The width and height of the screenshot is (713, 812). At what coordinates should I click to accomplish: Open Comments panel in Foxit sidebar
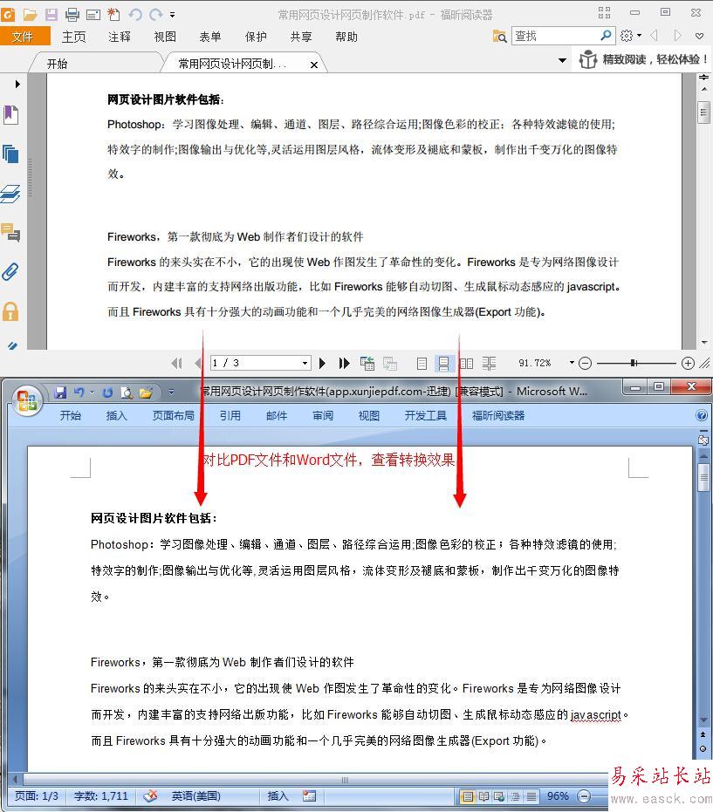coord(10,233)
